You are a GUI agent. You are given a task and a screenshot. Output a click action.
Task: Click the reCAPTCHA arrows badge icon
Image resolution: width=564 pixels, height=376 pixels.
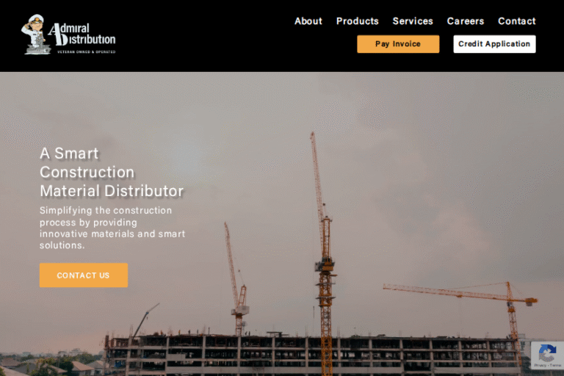547,353
